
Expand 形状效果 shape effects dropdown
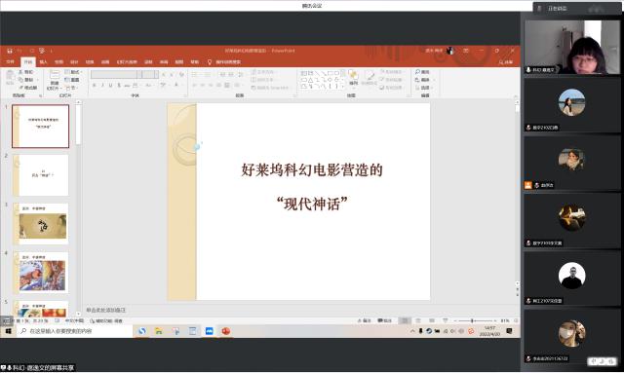[x=392, y=88]
